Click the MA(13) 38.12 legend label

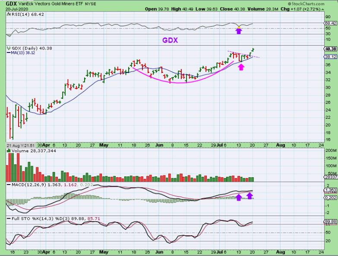click(23, 53)
